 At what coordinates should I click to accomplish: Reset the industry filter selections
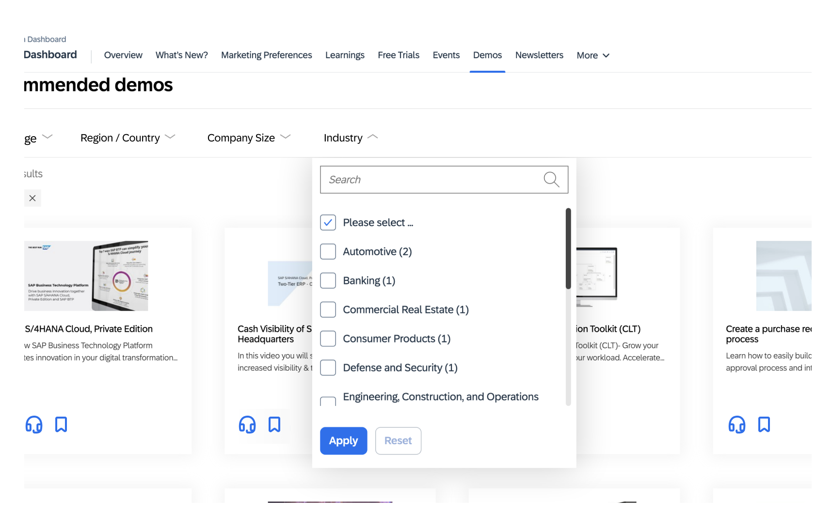point(398,440)
